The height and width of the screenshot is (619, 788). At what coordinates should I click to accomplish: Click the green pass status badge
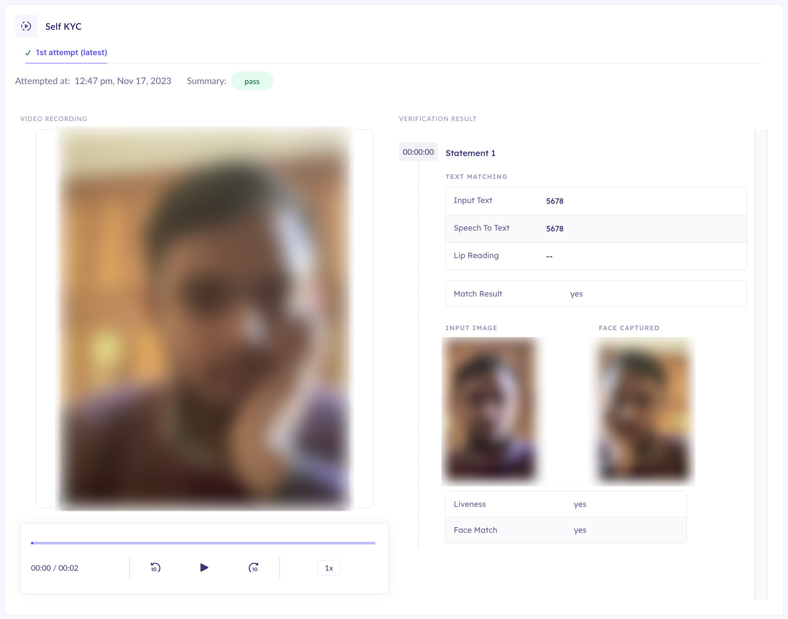click(x=252, y=81)
